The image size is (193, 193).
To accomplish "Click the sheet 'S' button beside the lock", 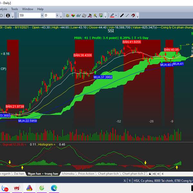I will (x=154, y=174).
